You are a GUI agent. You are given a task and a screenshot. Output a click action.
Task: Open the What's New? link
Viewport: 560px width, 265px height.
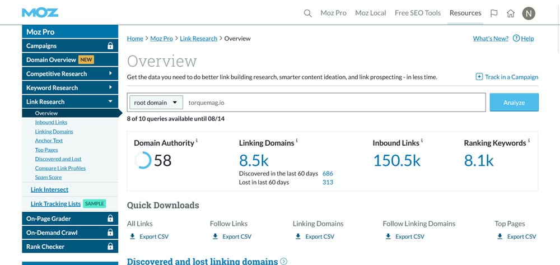point(491,39)
